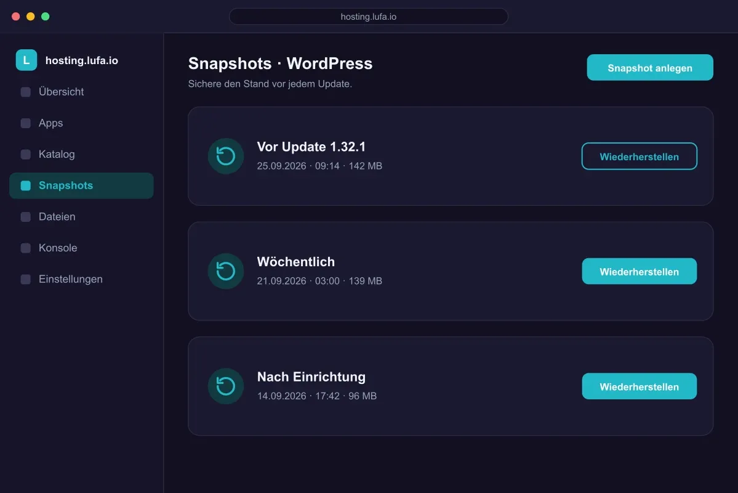This screenshot has height=493, width=738.
Task: Click the Nach Einrichtung snapshot title
Action: tap(311, 377)
